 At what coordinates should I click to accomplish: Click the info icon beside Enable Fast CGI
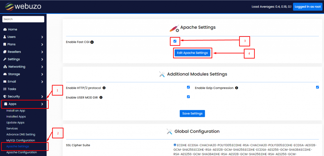coord(92,42)
